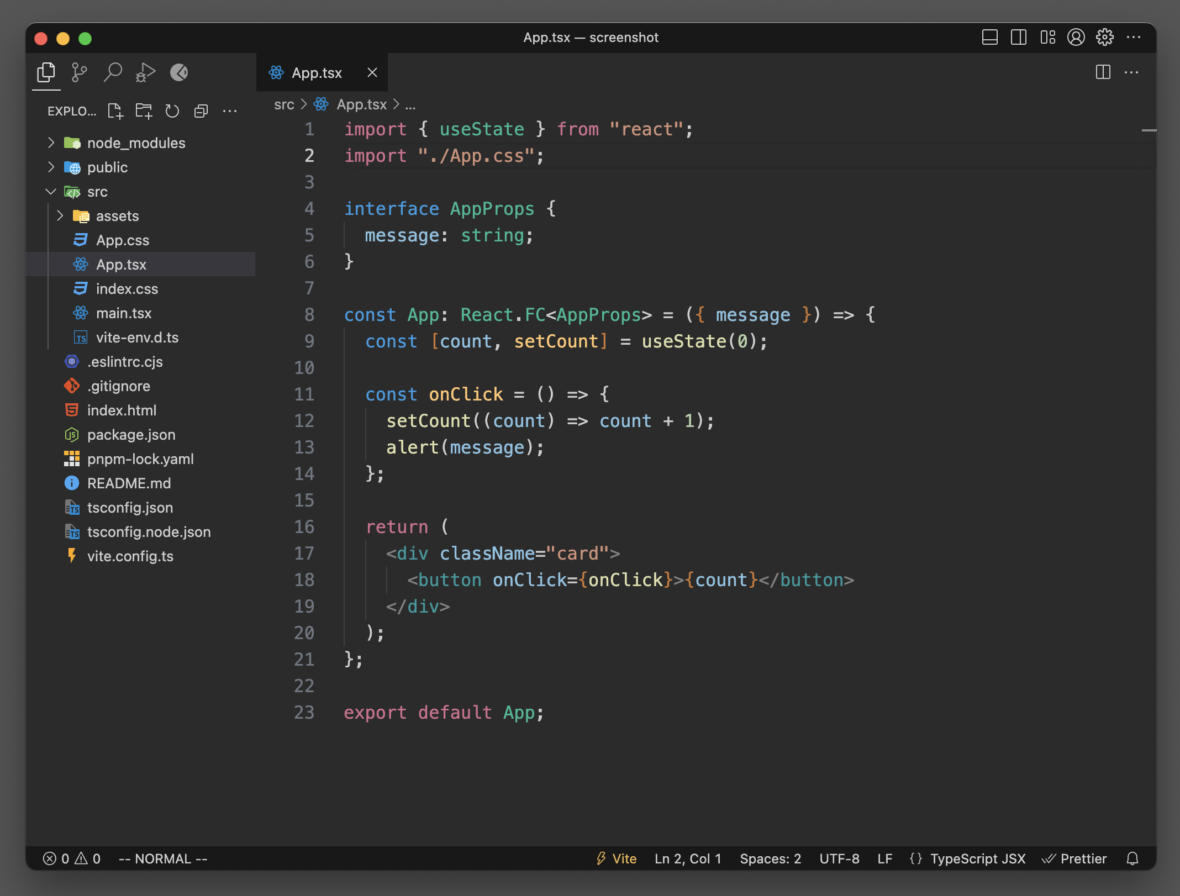Click the Prettier status item
Screen dimensions: 1180x896
click(1074, 859)
